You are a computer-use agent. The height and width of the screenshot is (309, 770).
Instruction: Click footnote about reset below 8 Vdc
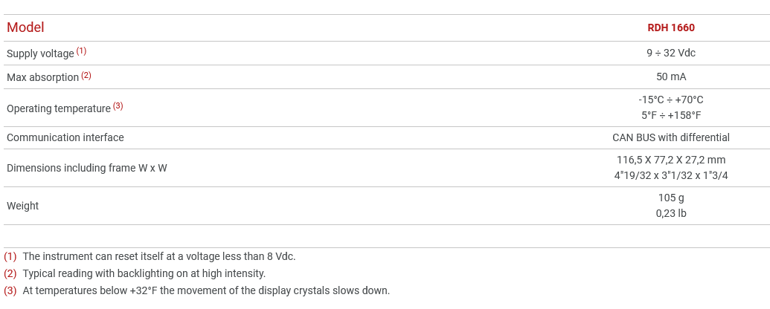click(x=158, y=256)
